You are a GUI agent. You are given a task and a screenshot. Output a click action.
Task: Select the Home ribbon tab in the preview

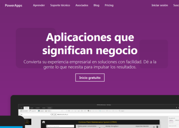[26, 108]
